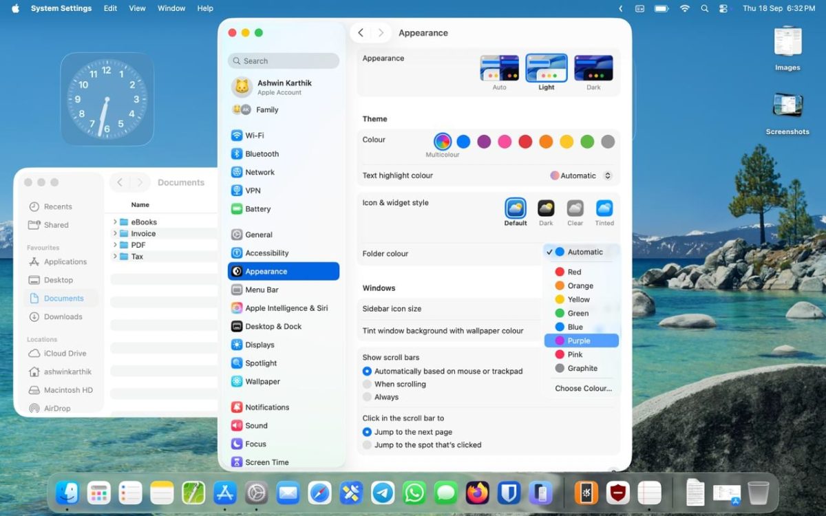Screen dimensions: 826x516
Task: Pick purple accent colour swatch
Action: click(484, 142)
